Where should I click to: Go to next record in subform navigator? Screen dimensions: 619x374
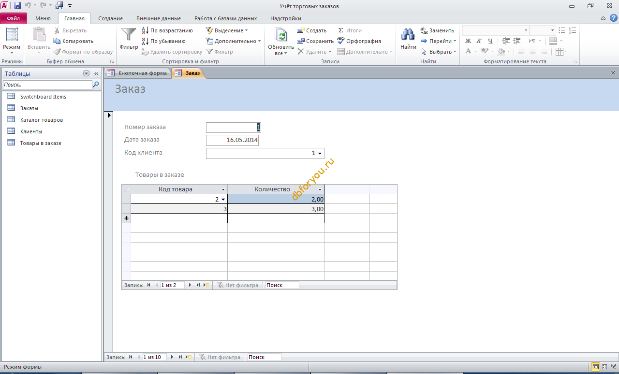point(190,285)
